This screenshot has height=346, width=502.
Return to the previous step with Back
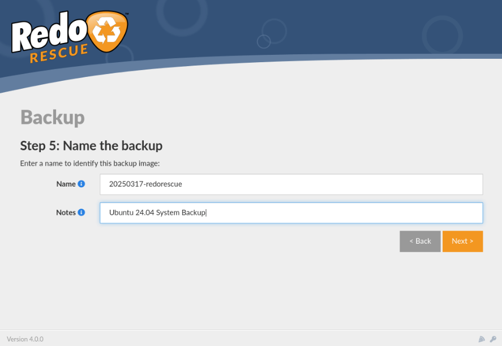(x=419, y=241)
